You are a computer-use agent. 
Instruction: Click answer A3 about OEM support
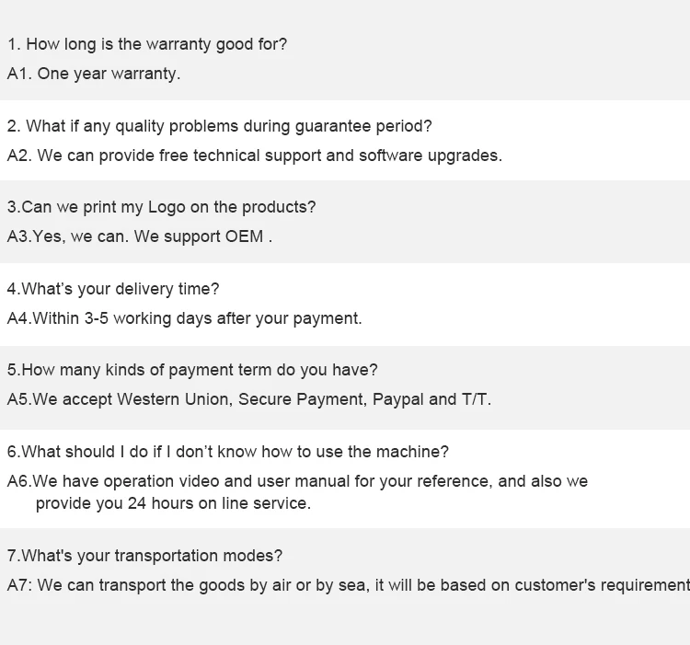click(140, 236)
